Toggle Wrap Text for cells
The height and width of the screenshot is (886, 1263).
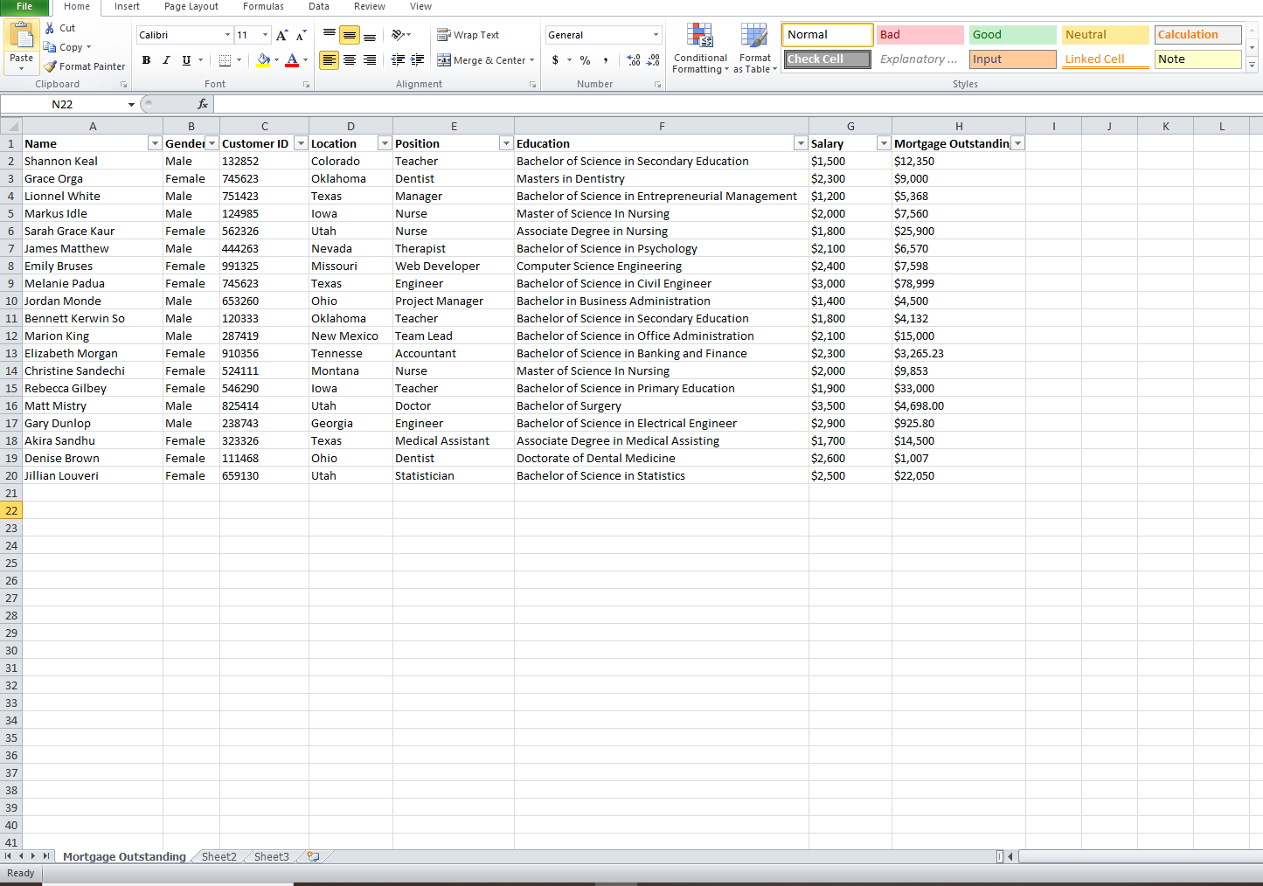468,35
